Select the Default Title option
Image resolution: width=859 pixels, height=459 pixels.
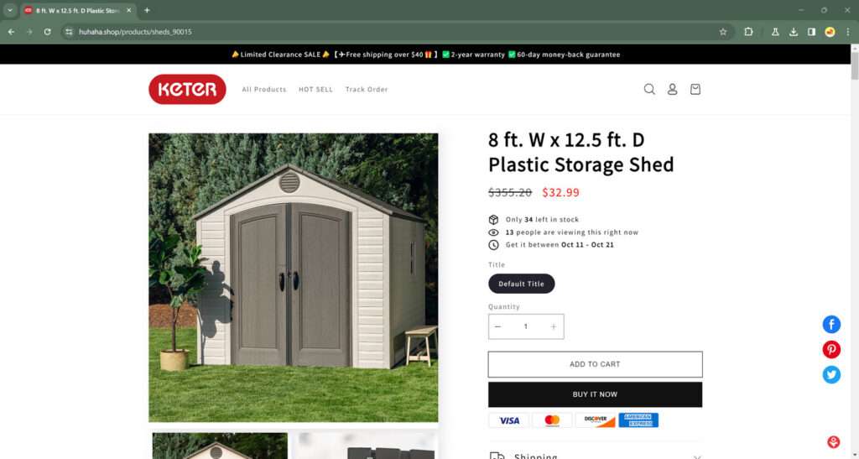[x=522, y=284]
